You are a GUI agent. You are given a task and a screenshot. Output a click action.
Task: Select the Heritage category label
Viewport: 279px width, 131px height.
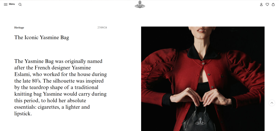coord(19,27)
